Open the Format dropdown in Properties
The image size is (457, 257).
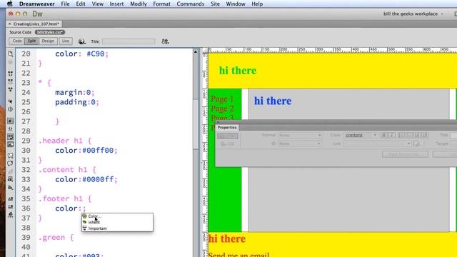coord(300,135)
